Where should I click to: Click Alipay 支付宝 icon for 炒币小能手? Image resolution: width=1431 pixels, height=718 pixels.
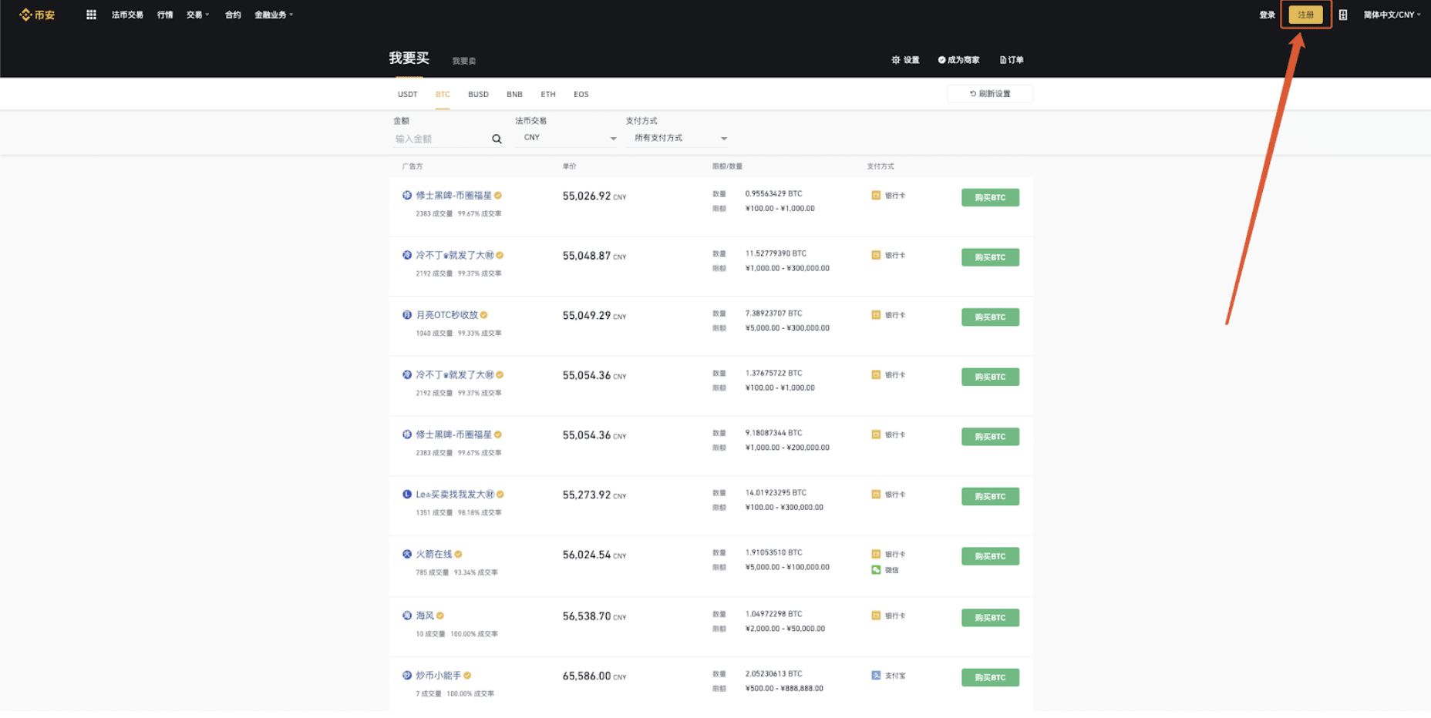876,676
